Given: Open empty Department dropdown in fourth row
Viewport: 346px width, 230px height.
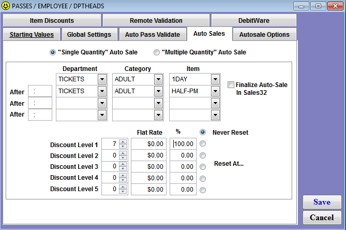Looking at the screenshot, I should coord(102,115).
